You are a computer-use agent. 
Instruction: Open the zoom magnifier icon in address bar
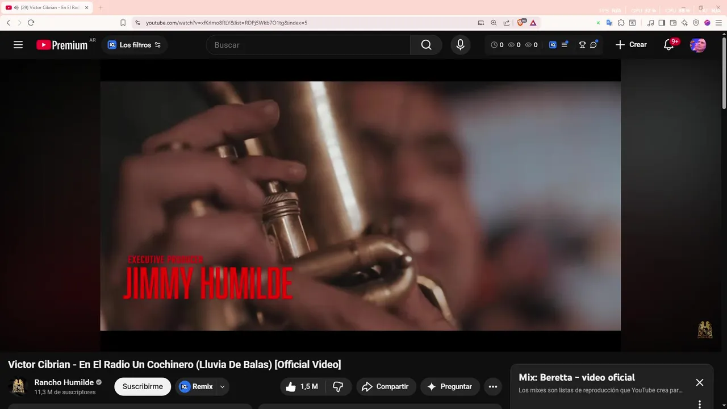494,23
